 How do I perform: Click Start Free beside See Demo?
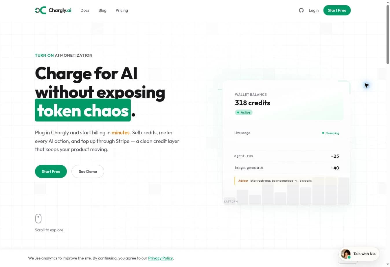51,172
